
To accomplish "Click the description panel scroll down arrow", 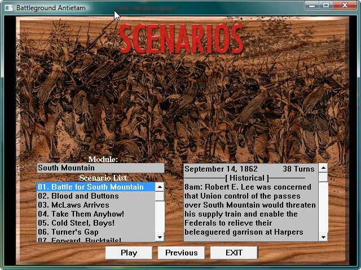I will click(323, 237).
